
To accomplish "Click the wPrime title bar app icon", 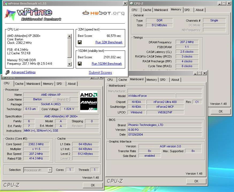I will point(6,3).
